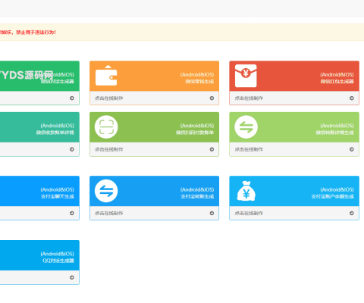Select the 微信红包生成器 title on the red card

click(x=337, y=81)
